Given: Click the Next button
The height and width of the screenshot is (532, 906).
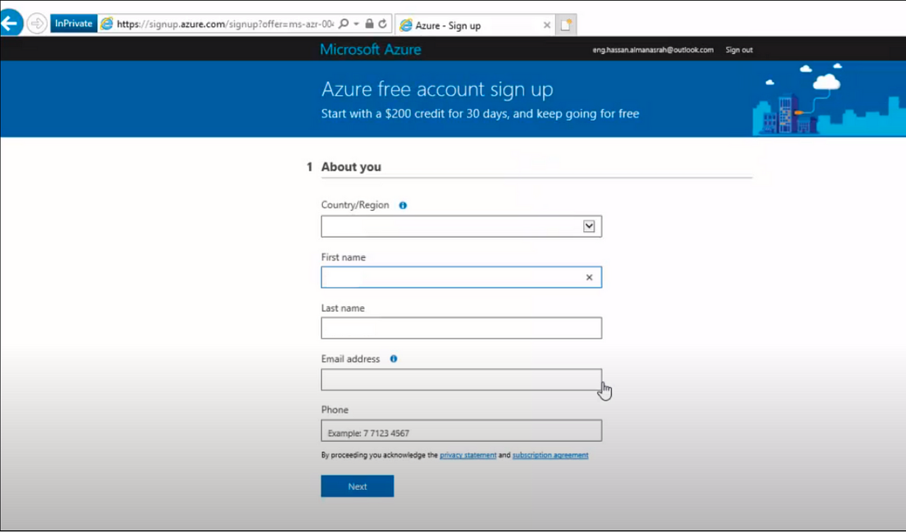Looking at the screenshot, I should (357, 486).
